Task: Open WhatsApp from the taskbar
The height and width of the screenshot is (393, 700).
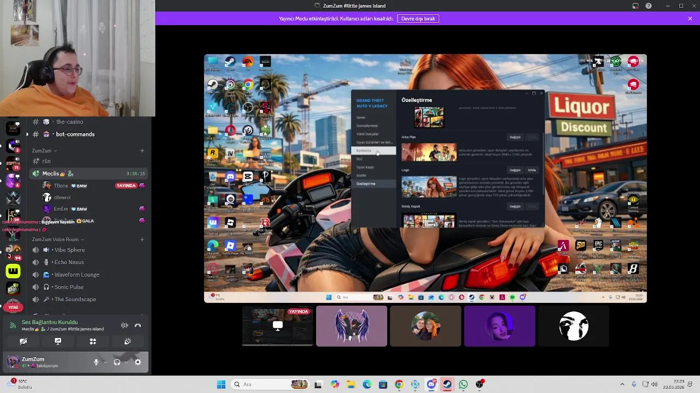Action: 463,384
